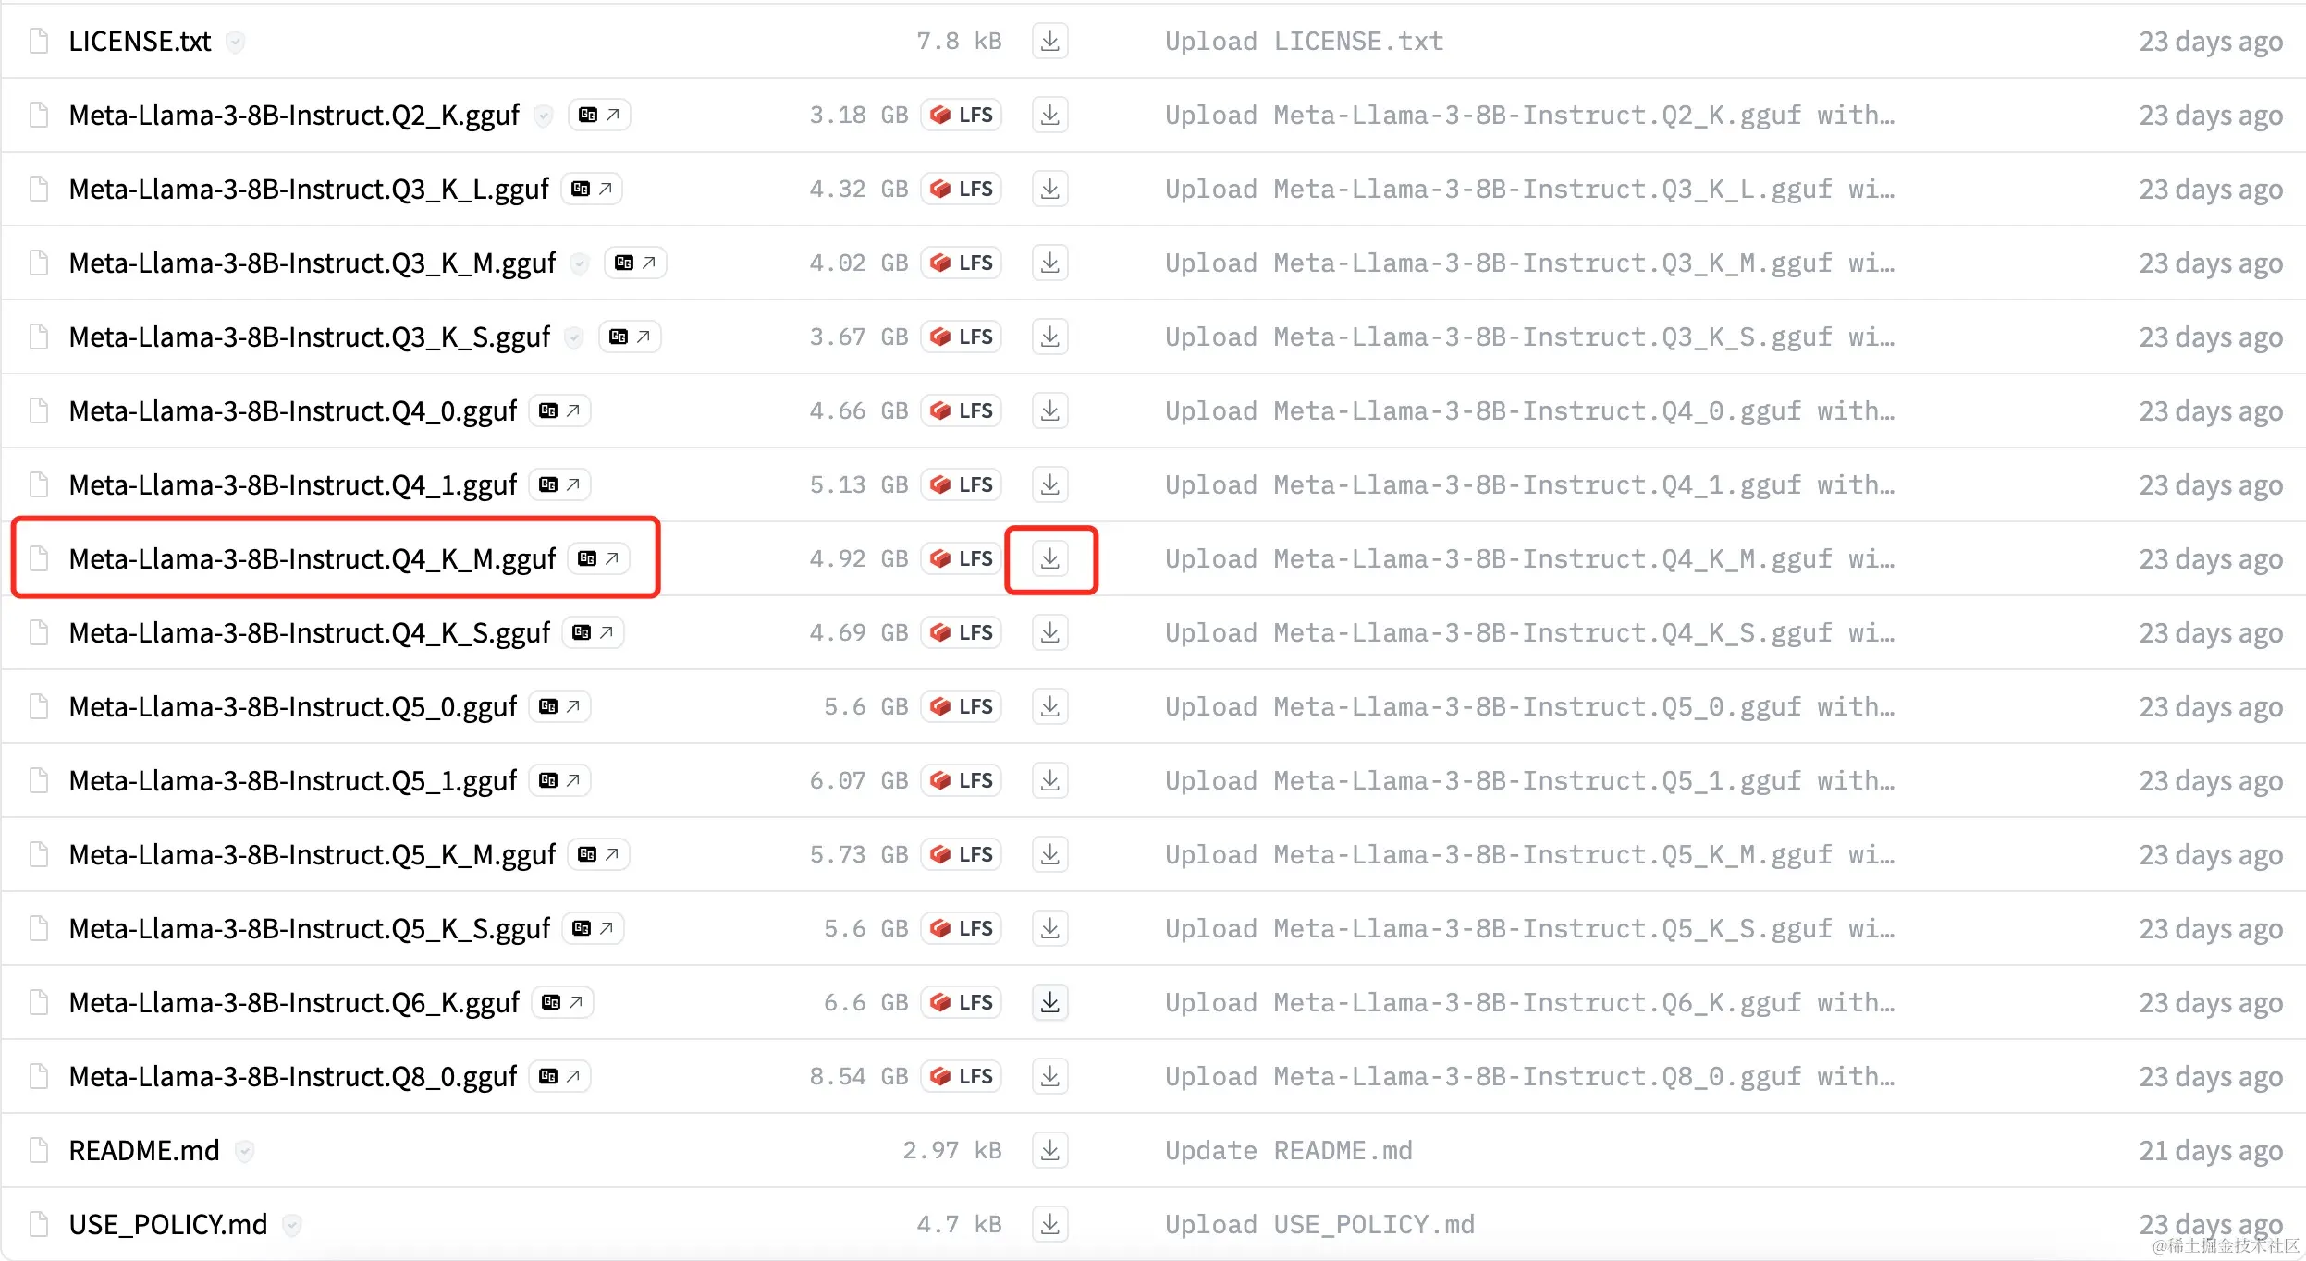Click the 'Upload LICENSE.txt' commit message
The height and width of the screenshot is (1261, 2306).
[1304, 41]
